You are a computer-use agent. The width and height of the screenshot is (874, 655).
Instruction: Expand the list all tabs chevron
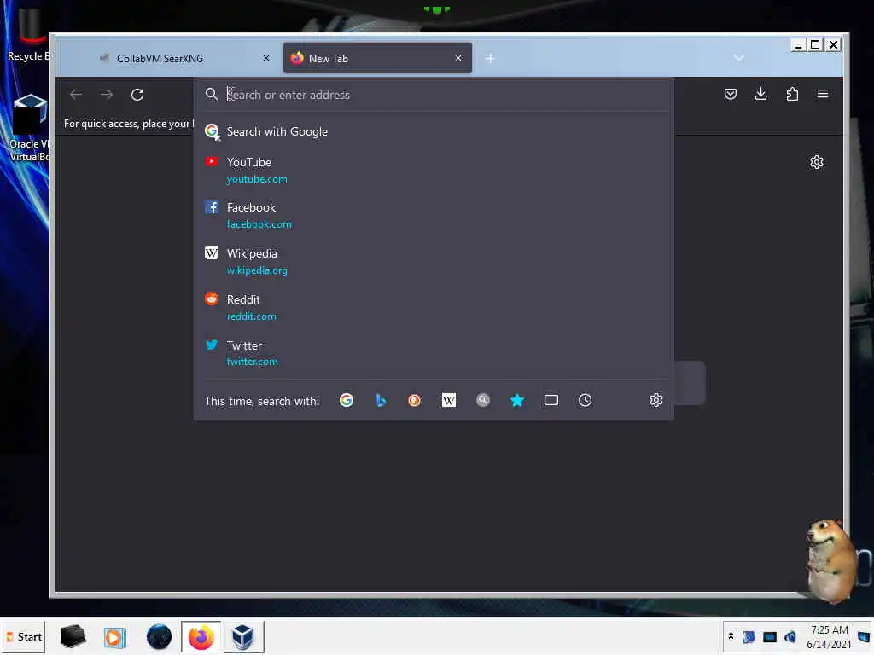point(739,58)
